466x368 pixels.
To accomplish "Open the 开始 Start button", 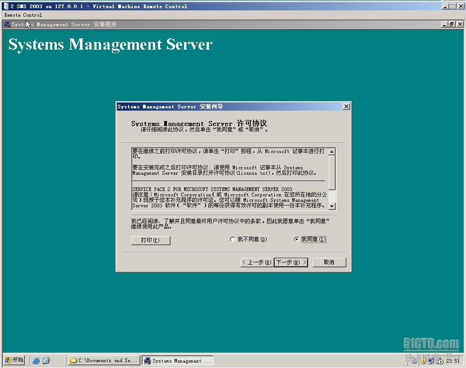I will [x=14, y=360].
